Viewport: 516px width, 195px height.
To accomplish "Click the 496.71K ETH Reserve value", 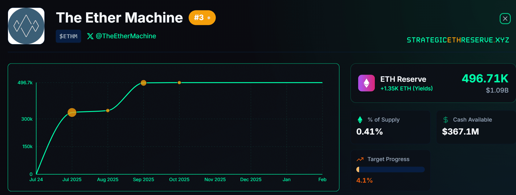I will pos(485,79).
